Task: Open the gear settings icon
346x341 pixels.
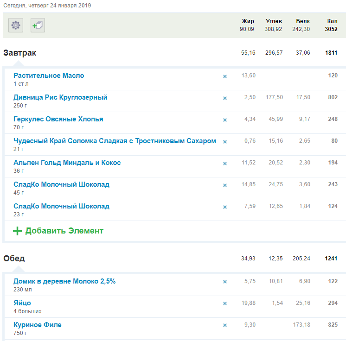Action: coord(16,25)
